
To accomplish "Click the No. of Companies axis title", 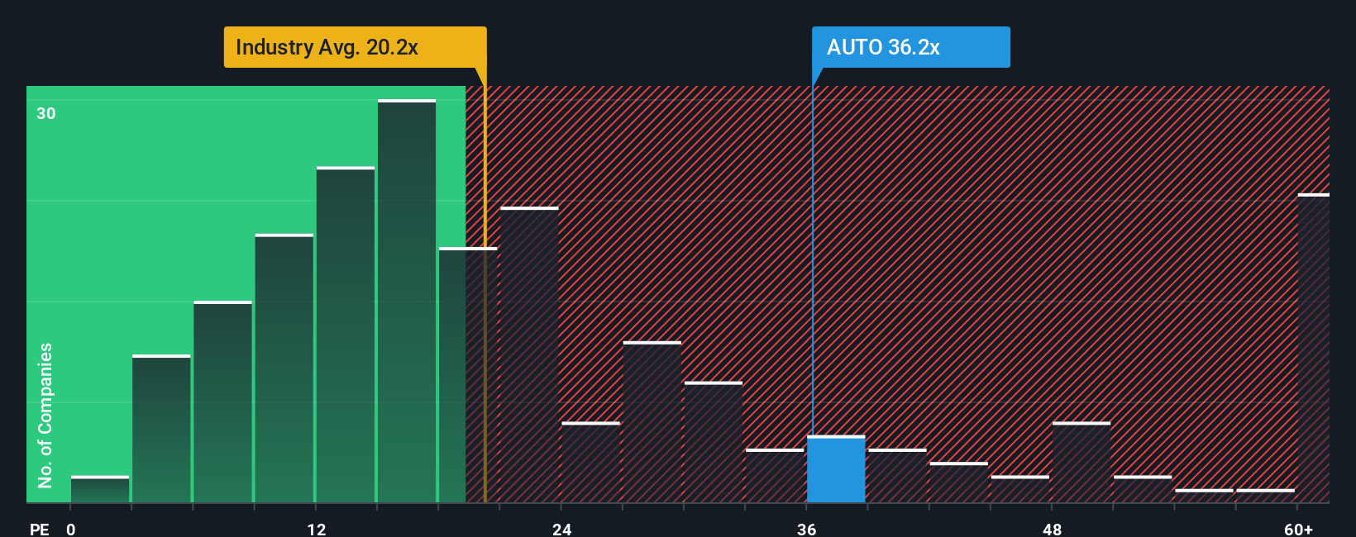I will [45, 415].
